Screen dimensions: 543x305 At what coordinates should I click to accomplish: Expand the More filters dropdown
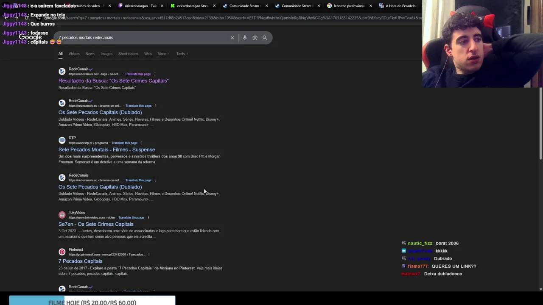[163, 54]
